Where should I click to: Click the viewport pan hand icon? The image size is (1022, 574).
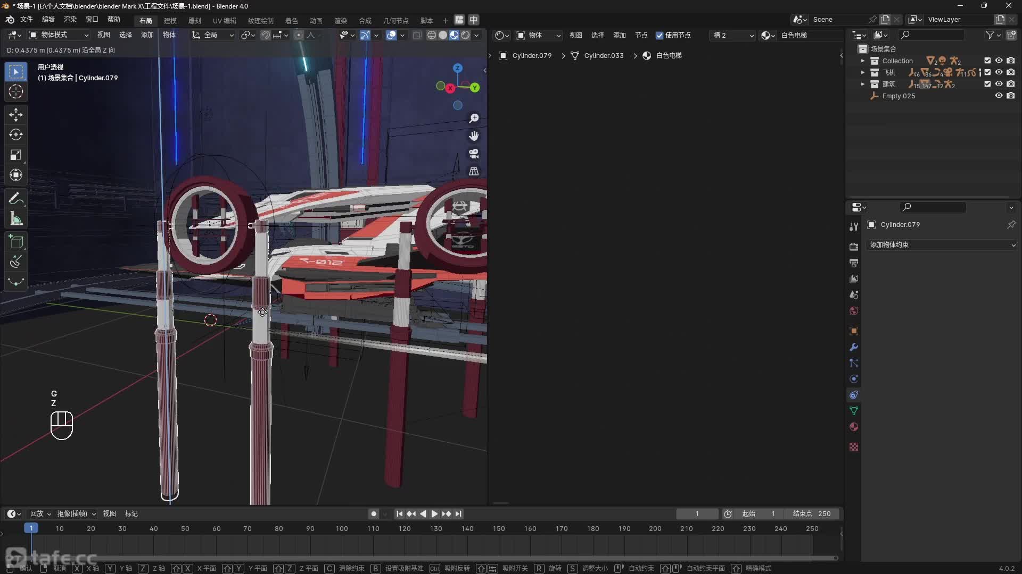point(474,136)
